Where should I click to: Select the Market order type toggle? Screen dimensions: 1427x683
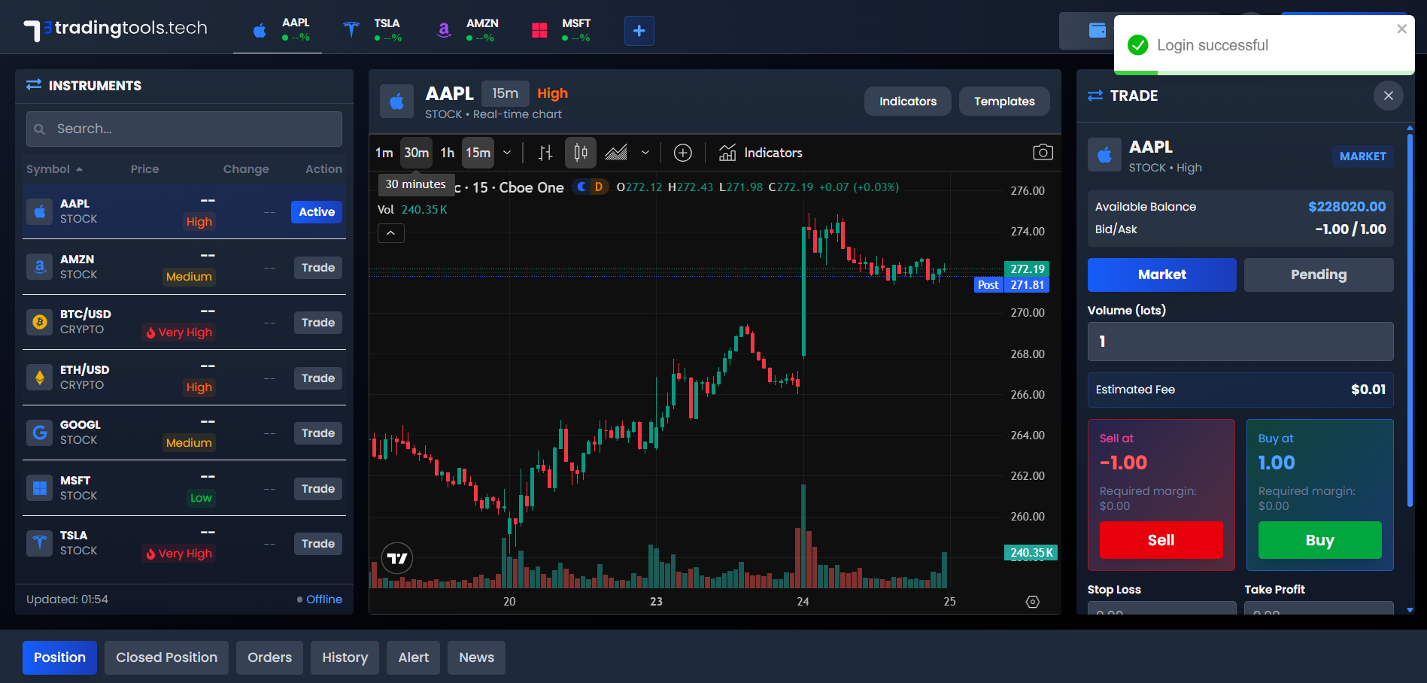1161,275
